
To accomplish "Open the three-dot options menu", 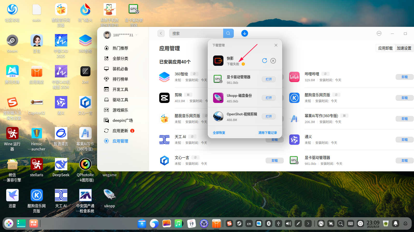I will coord(379,33).
